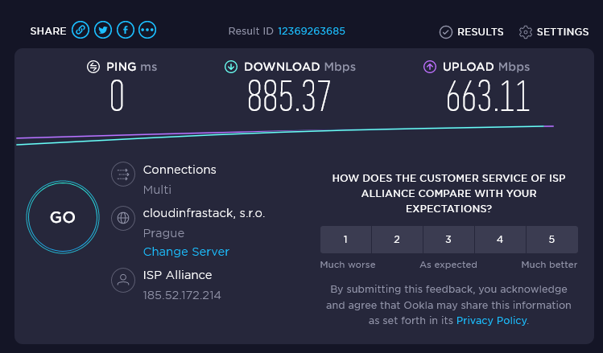Share result on Facebook icon
The height and width of the screenshot is (353, 603).
[x=125, y=31]
